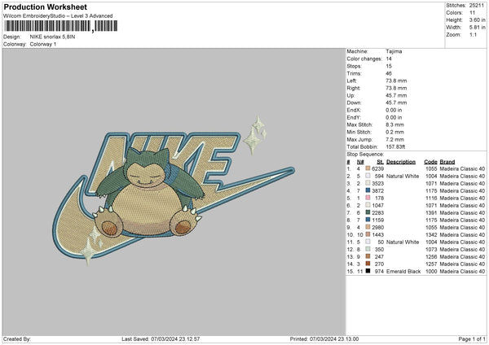Click the "Brand" column header
Screen dimensions: 489x345
[x=447, y=162]
